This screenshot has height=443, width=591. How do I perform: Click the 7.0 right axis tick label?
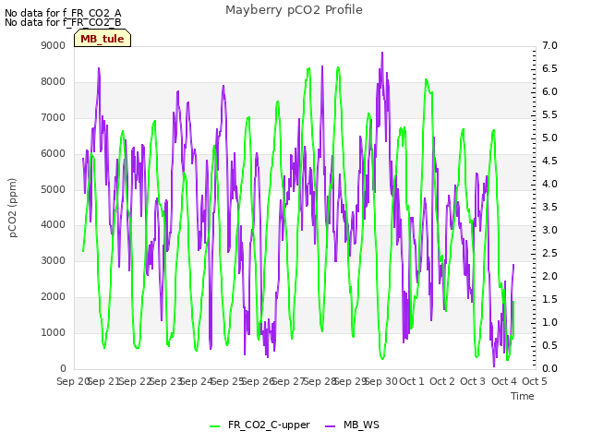pos(549,45)
